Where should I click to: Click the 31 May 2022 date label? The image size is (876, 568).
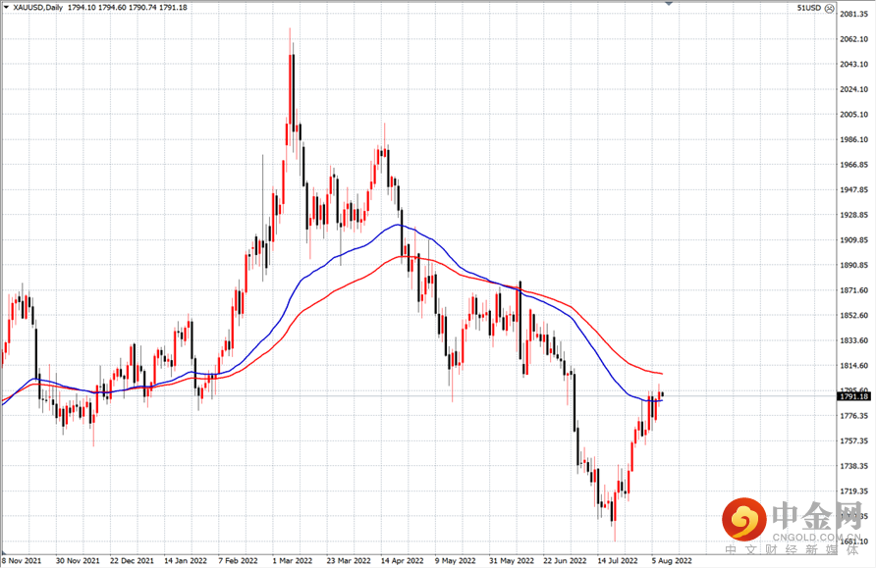[512, 561]
